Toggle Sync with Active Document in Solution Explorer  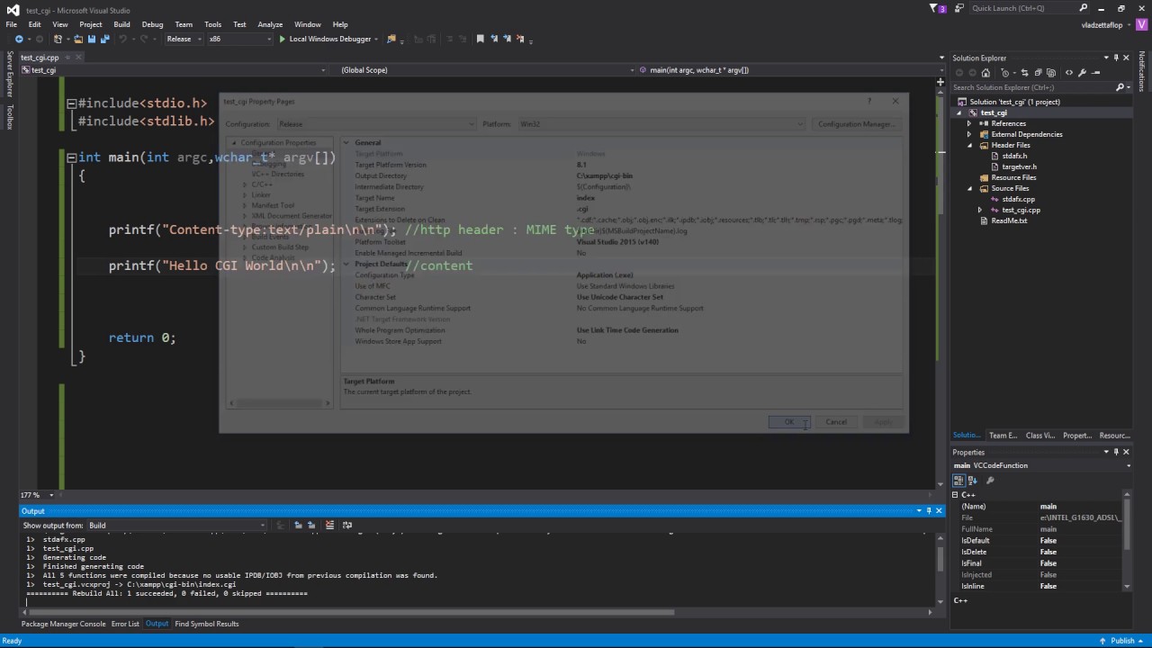[x=1024, y=73]
